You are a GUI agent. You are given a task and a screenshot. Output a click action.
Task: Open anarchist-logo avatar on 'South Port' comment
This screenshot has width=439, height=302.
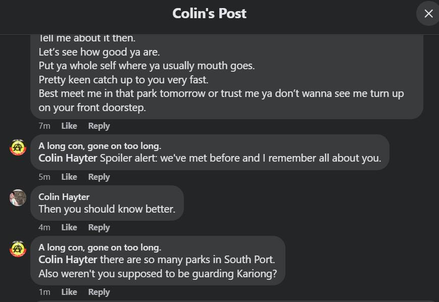tap(18, 248)
